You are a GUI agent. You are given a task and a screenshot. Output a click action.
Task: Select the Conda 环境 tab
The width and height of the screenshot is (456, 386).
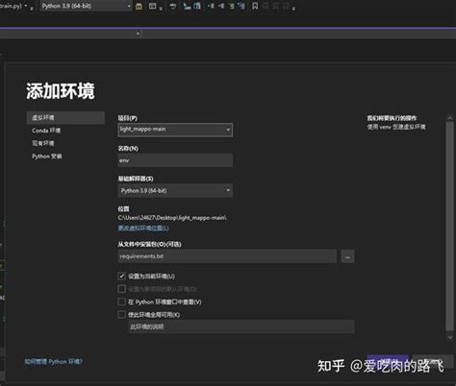coord(46,131)
